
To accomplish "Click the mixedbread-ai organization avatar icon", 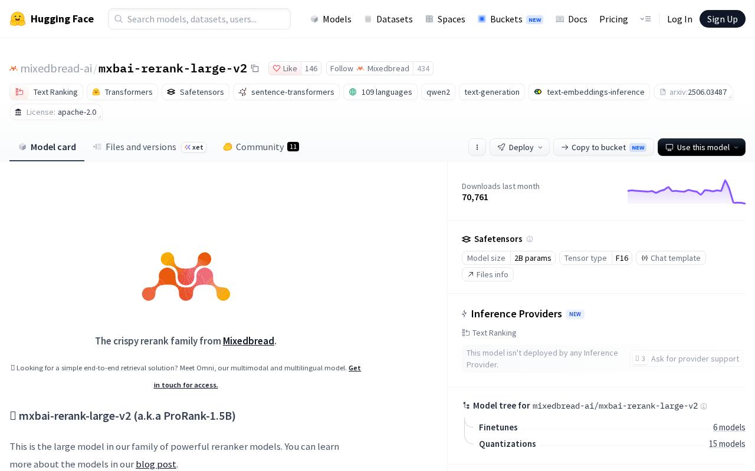I will click(x=14, y=68).
